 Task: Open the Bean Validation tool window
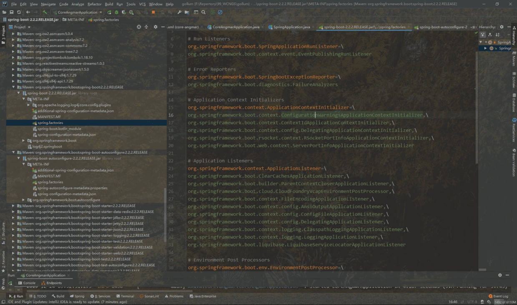514,162
